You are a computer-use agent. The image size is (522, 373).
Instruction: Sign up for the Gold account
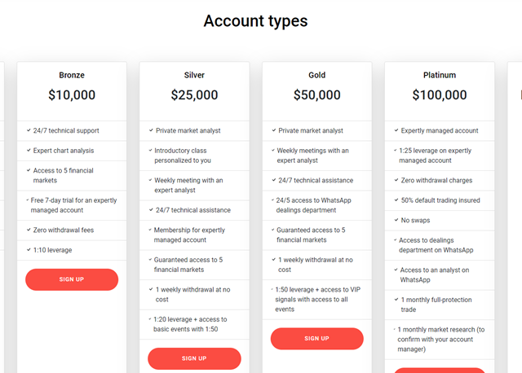(316, 339)
